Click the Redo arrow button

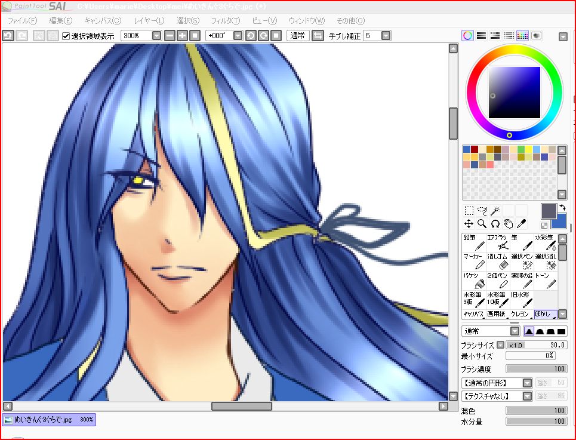click(22, 36)
